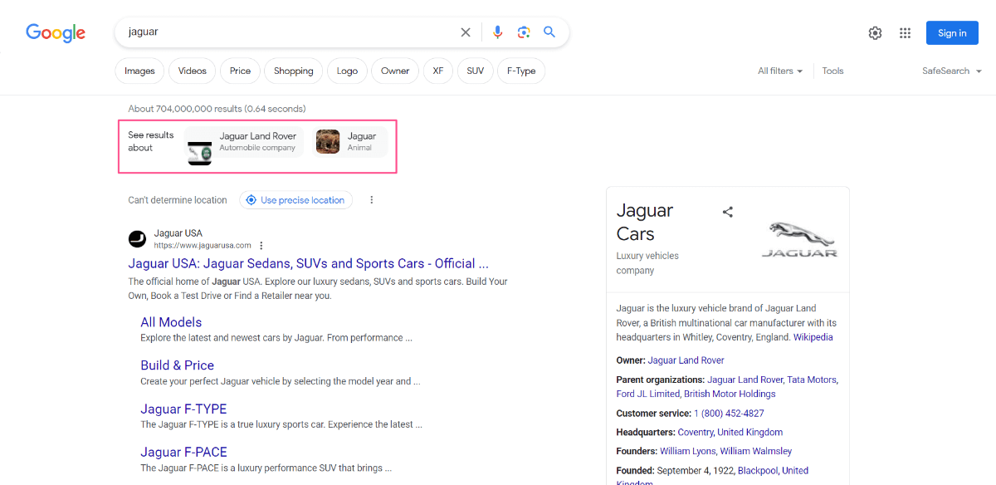Click the Jaguar Land Rover parent organization link
This screenshot has width=996, height=485.
745,380
